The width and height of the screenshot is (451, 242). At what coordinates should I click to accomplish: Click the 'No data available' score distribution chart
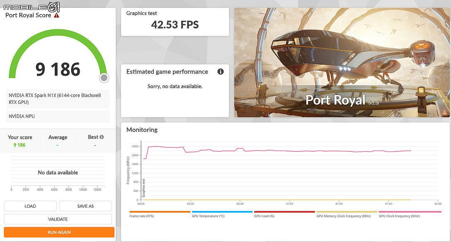pos(58,173)
